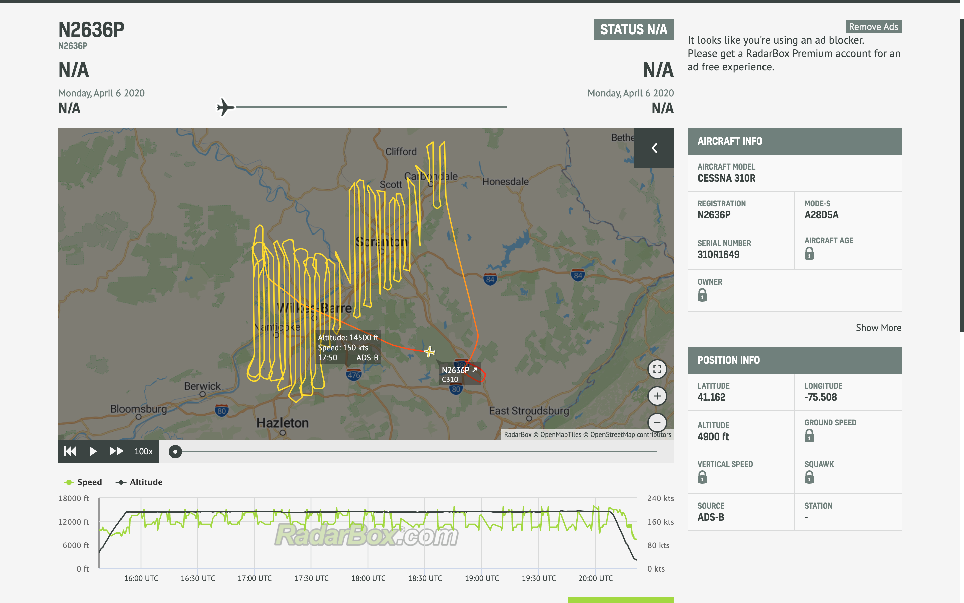The image size is (964, 603).
Task: Select altitude value 4900 ft
Action: pyautogui.click(x=713, y=437)
